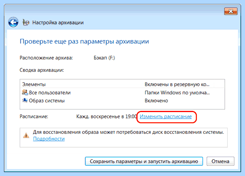245x176 pixels.
Task: Click the blue Back arrow button
Action: tap(13, 22)
